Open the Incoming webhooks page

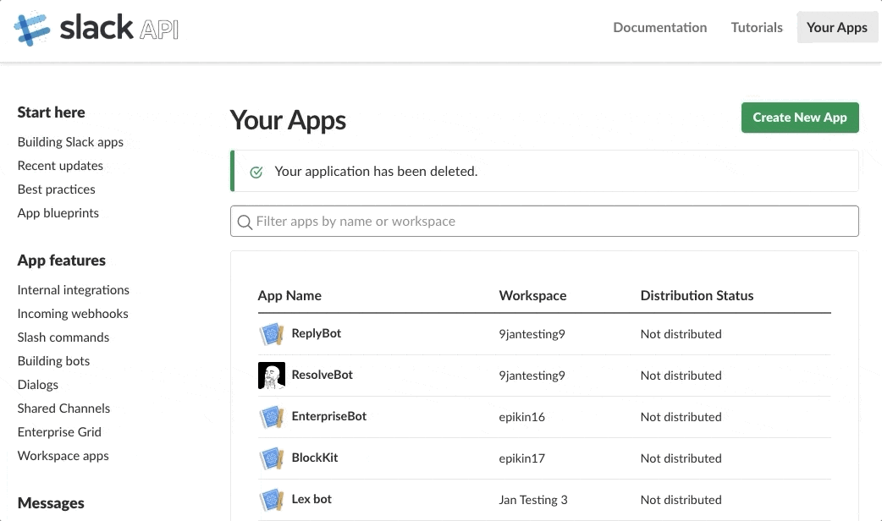pyautogui.click(x=73, y=313)
